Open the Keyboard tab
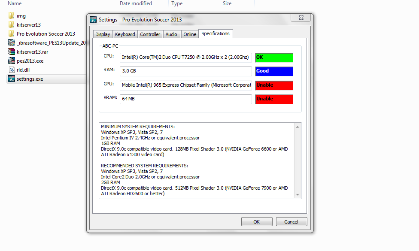This screenshot has height=251, width=419. [125, 34]
